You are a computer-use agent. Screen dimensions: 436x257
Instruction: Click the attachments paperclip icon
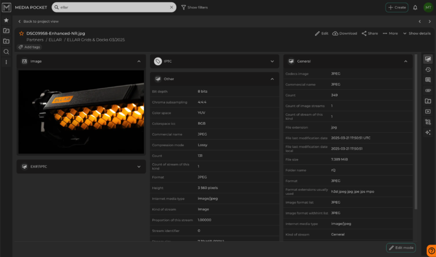pos(428,90)
